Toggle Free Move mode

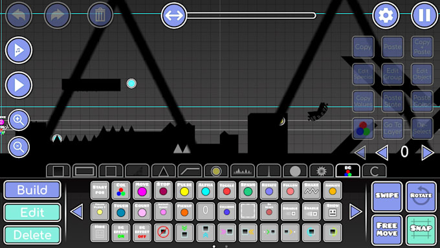(x=387, y=230)
